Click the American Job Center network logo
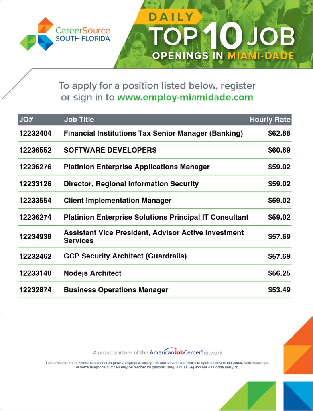The height and width of the screenshot is (411, 313). click(185, 352)
